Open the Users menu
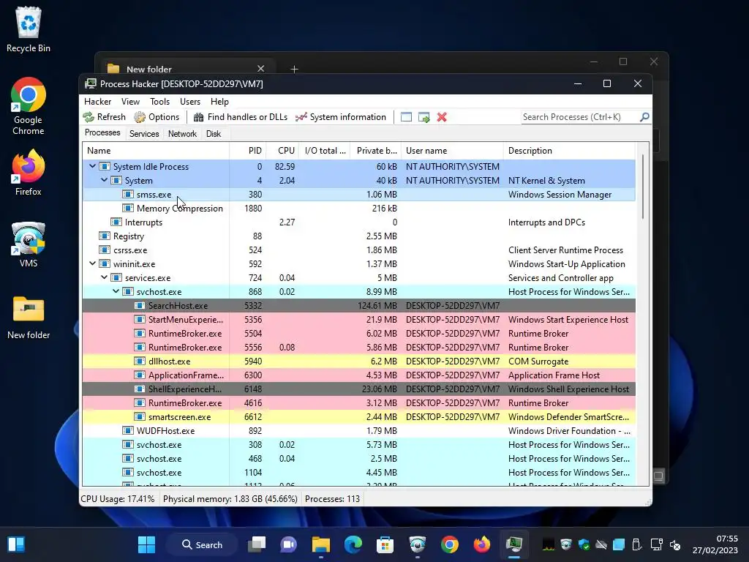The height and width of the screenshot is (562, 749). (x=190, y=101)
